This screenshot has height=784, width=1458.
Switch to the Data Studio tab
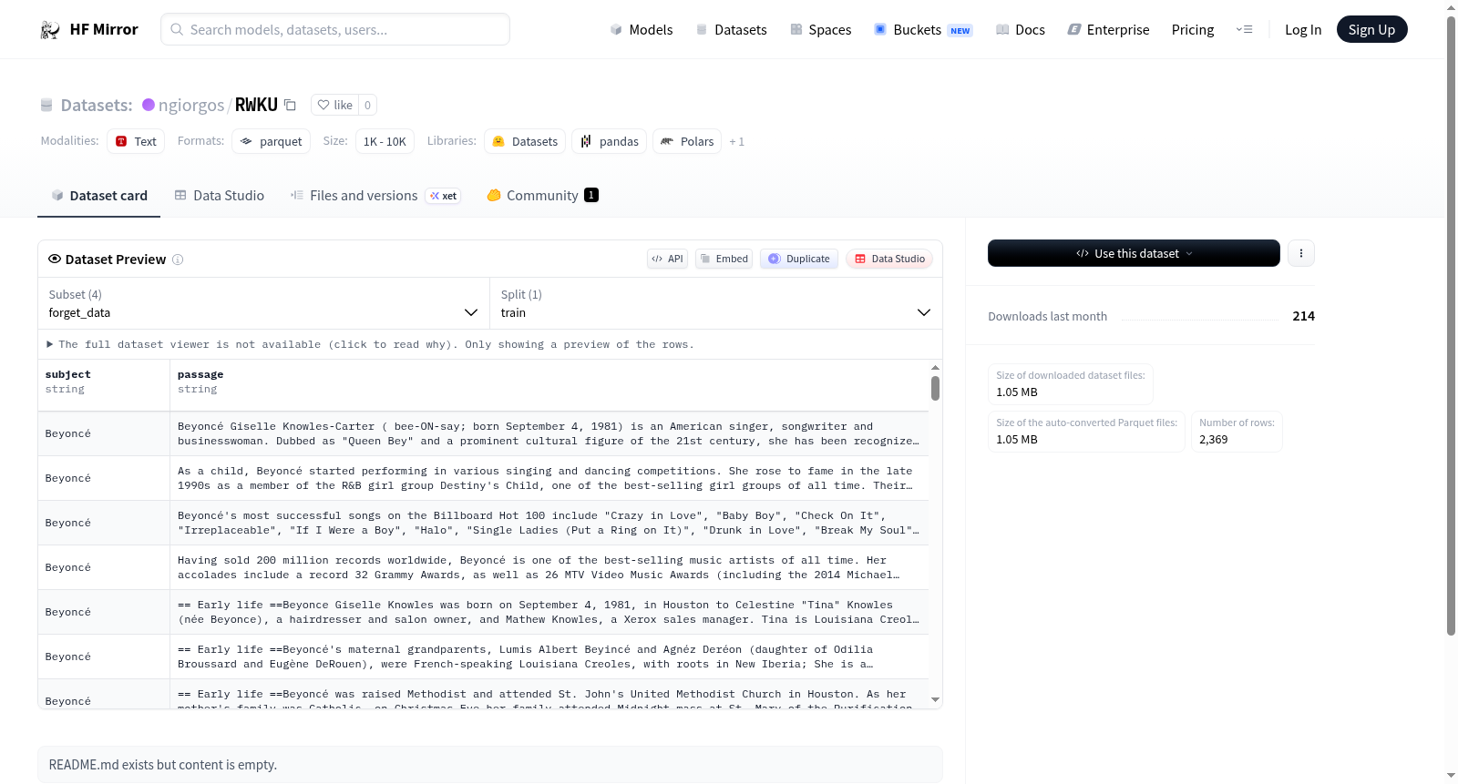pyautogui.click(x=220, y=195)
